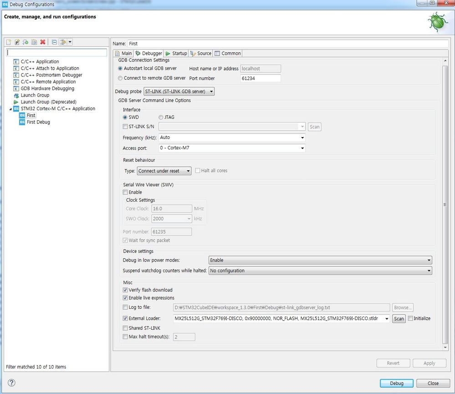Click the Apply button
The height and width of the screenshot is (394, 455).
point(429,363)
